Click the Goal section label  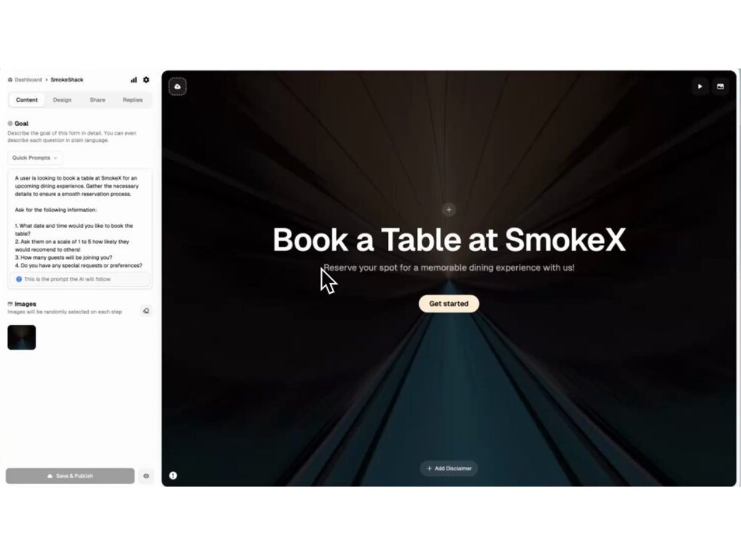pyautogui.click(x=21, y=123)
